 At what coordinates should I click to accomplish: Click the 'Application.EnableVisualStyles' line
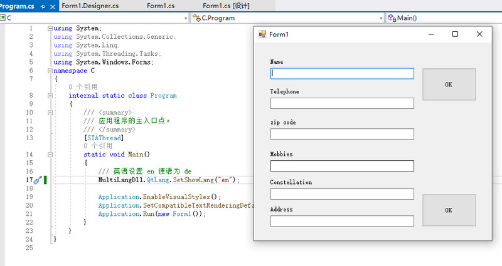[159, 197]
